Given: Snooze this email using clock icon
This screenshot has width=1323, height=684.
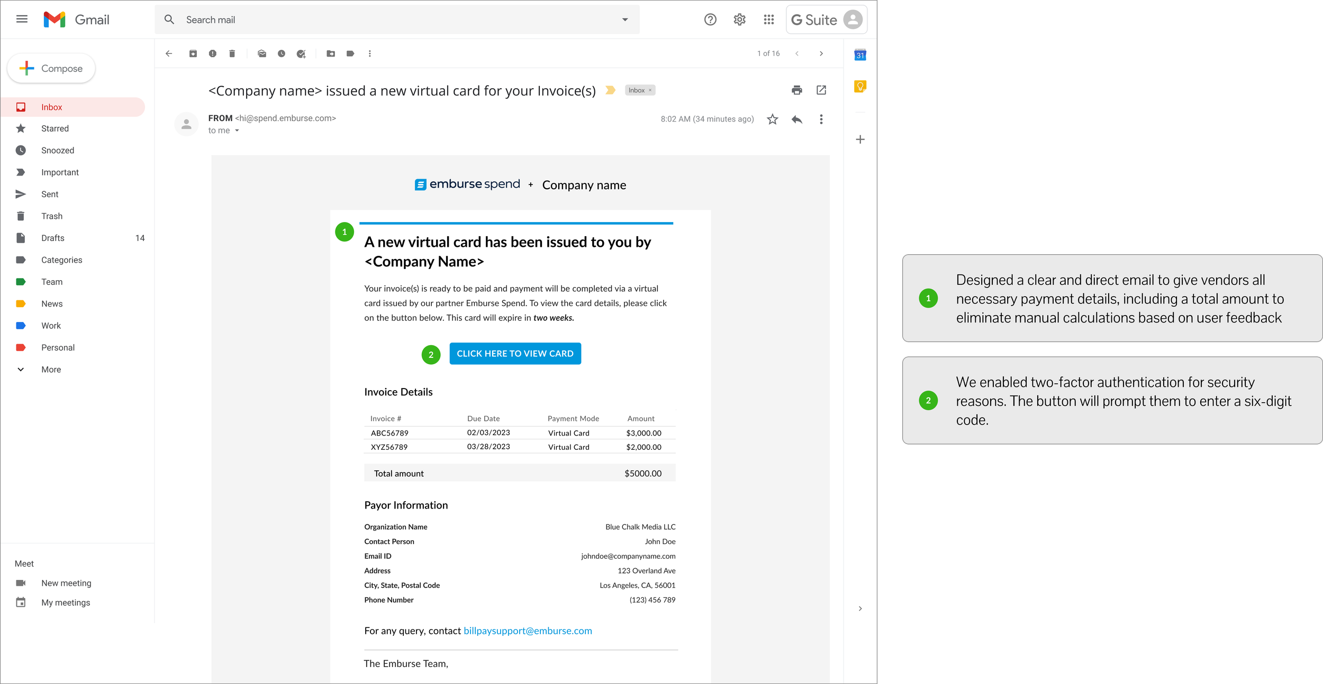Looking at the screenshot, I should [282, 53].
